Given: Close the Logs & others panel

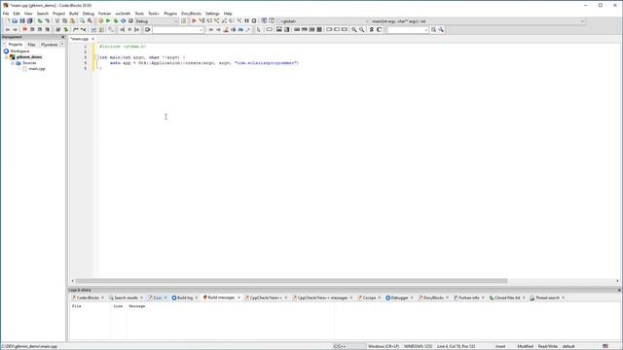Looking at the screenshot, I should click(x=619, y=290).
